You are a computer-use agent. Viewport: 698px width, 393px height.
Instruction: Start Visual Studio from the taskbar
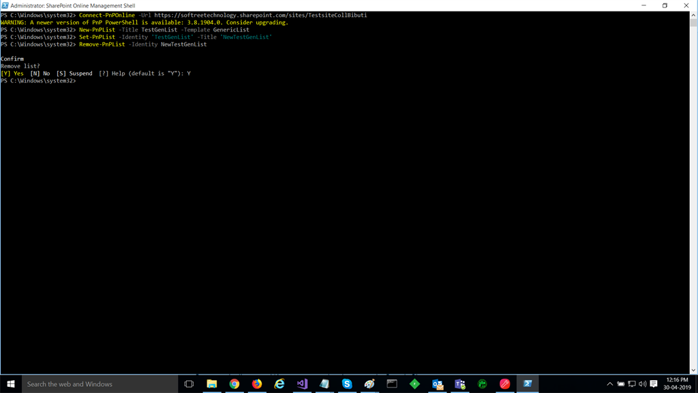click(x=301, y=383)
